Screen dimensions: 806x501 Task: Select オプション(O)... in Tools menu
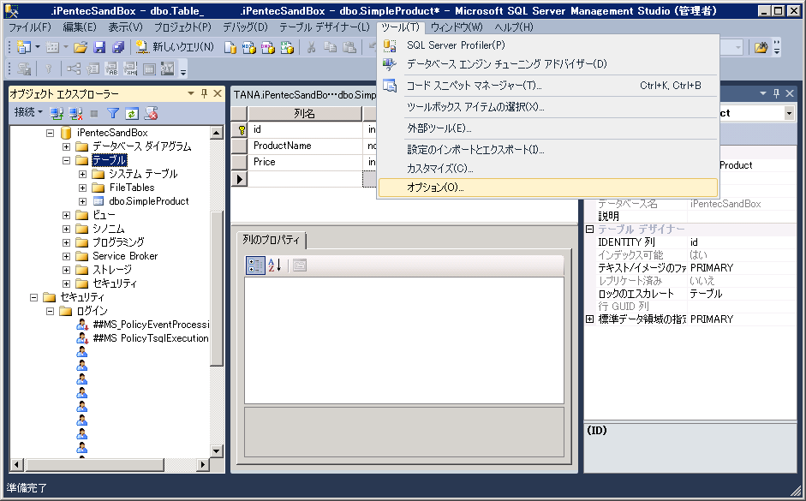click(548, 188)
